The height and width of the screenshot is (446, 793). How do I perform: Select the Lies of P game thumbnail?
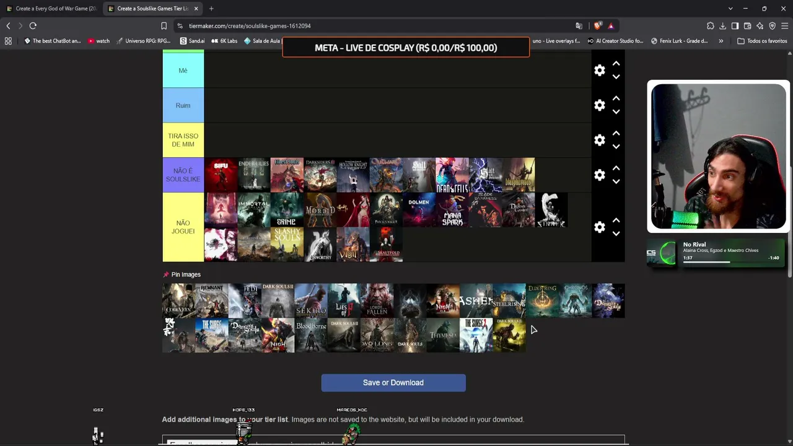point(344,300)
